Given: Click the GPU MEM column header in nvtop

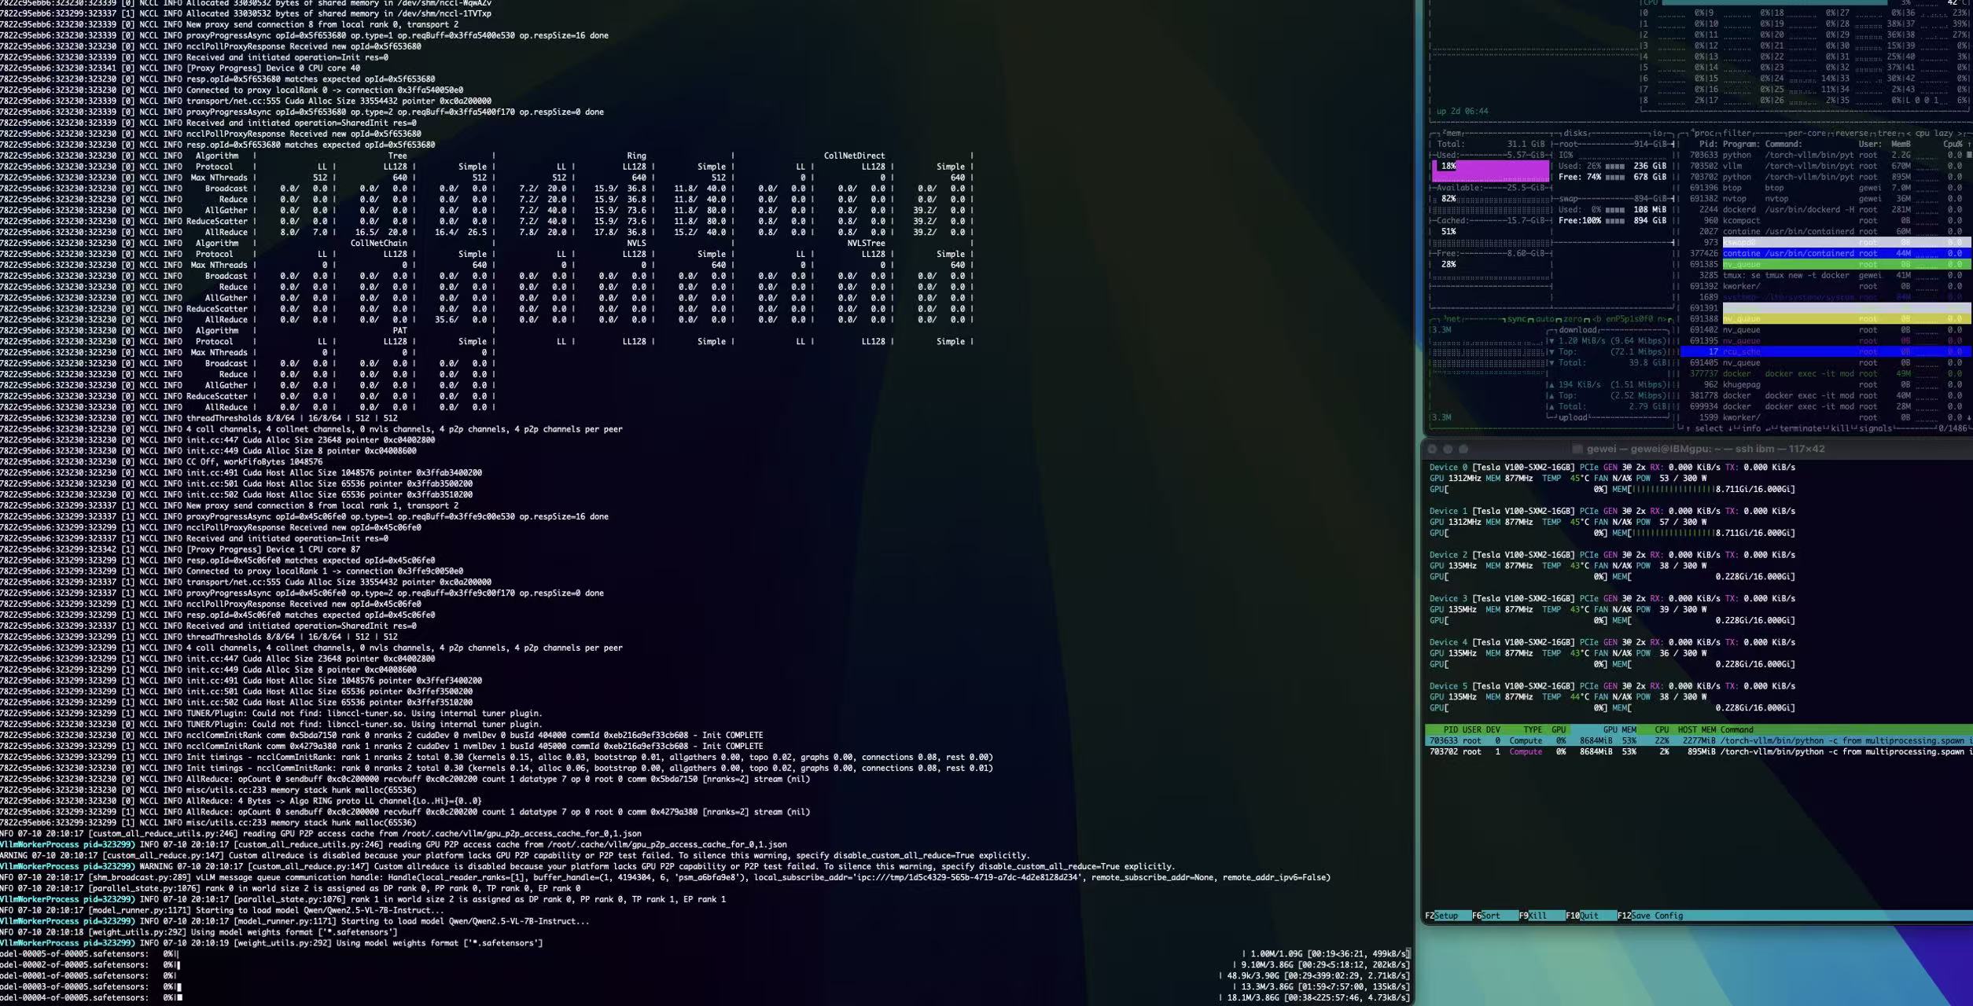Looking at the screenshot, I should [1618, 730].
